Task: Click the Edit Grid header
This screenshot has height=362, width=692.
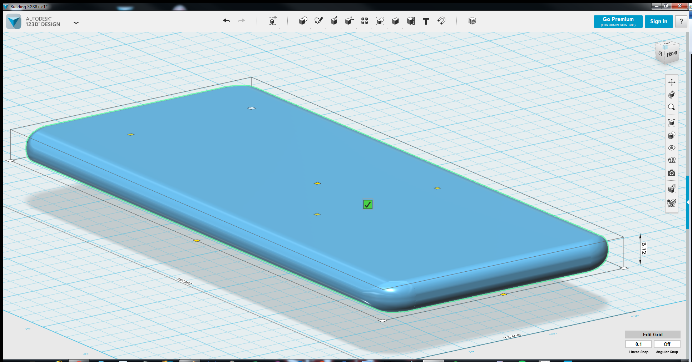Action: [x=653, y=335]
